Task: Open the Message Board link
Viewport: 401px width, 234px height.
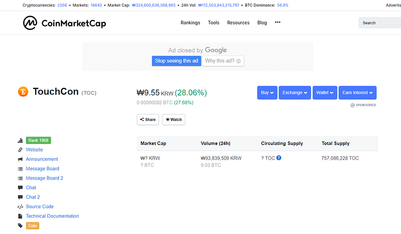Action: (x=43, y=168)
